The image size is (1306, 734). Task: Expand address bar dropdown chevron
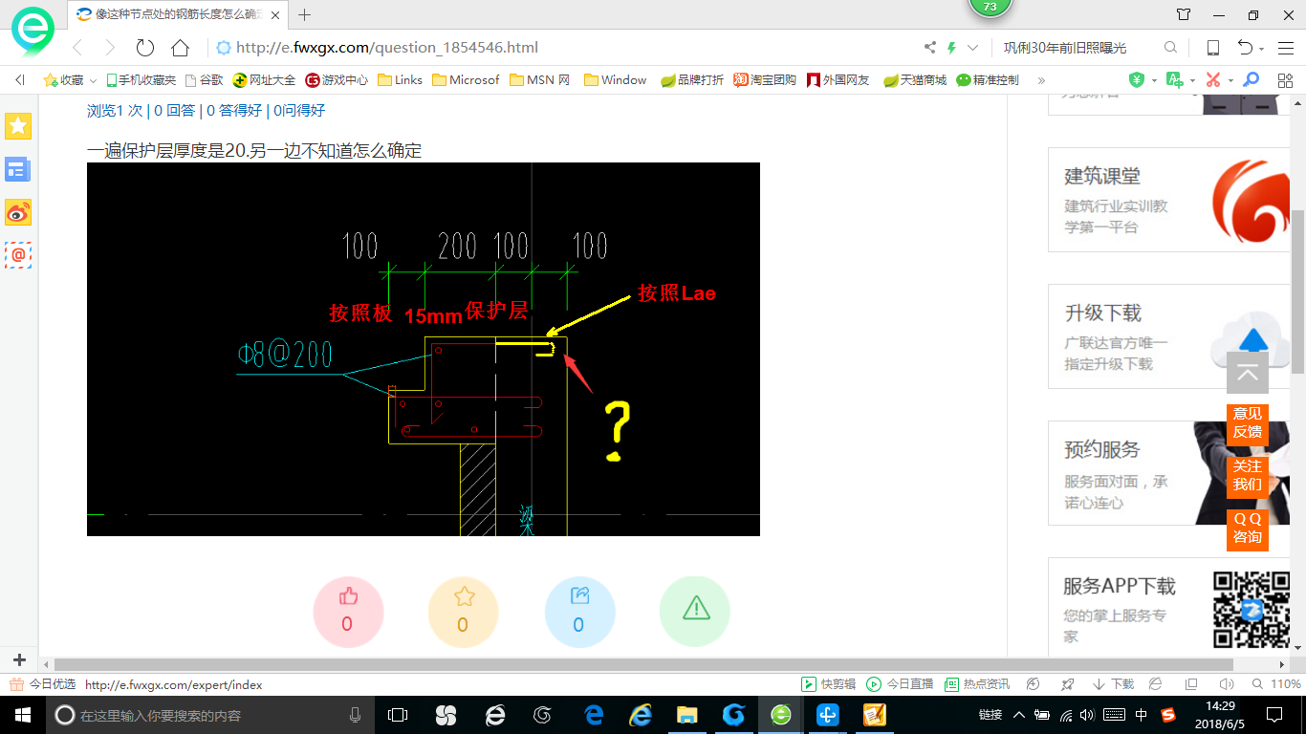[973, 48]
